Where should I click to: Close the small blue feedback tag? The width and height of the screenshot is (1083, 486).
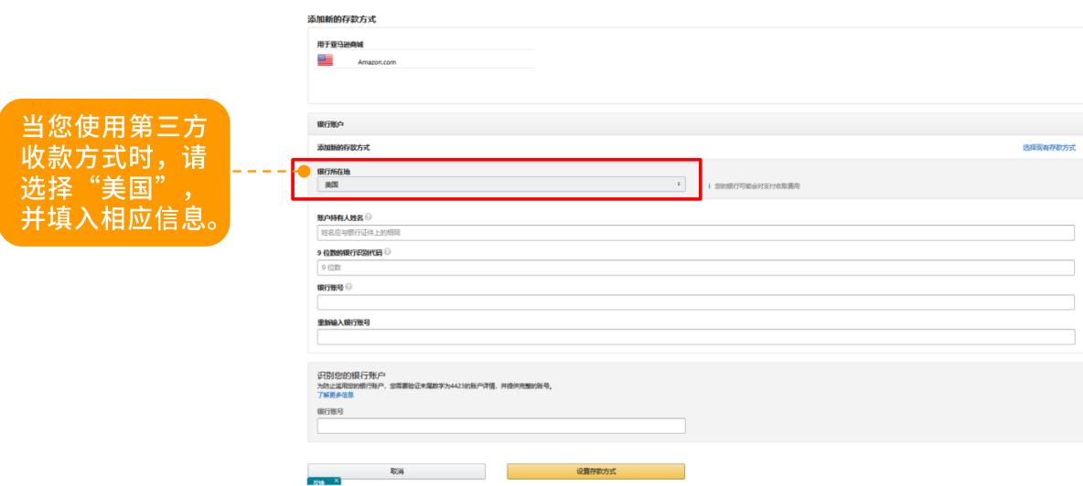tap(338, 481)
